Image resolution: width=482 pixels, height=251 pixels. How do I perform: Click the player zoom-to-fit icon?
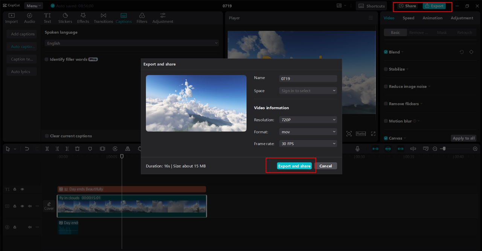click(349, 134)
